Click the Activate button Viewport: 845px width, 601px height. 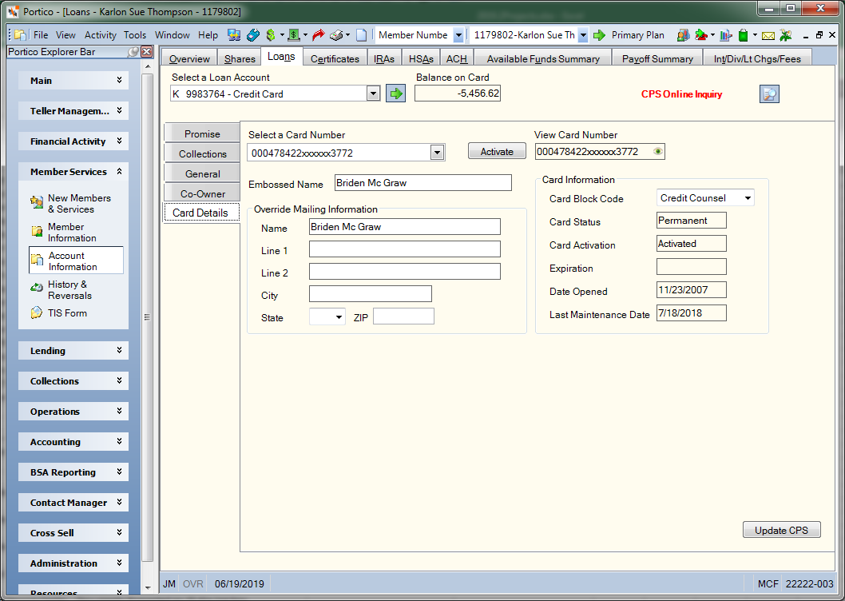[x=496, y=151]
